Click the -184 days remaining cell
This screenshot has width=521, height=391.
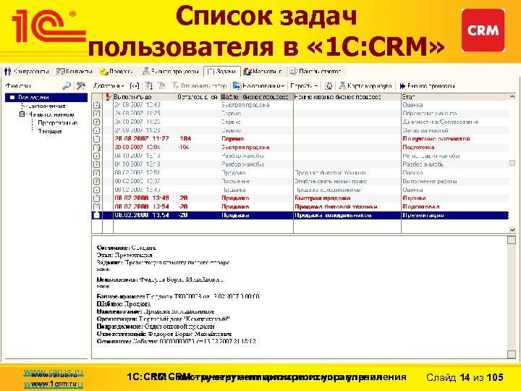(x=185, y=138)
